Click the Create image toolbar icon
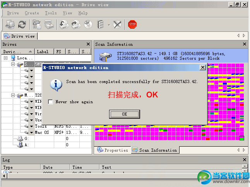The image size is (250, 187). point(76,24)
